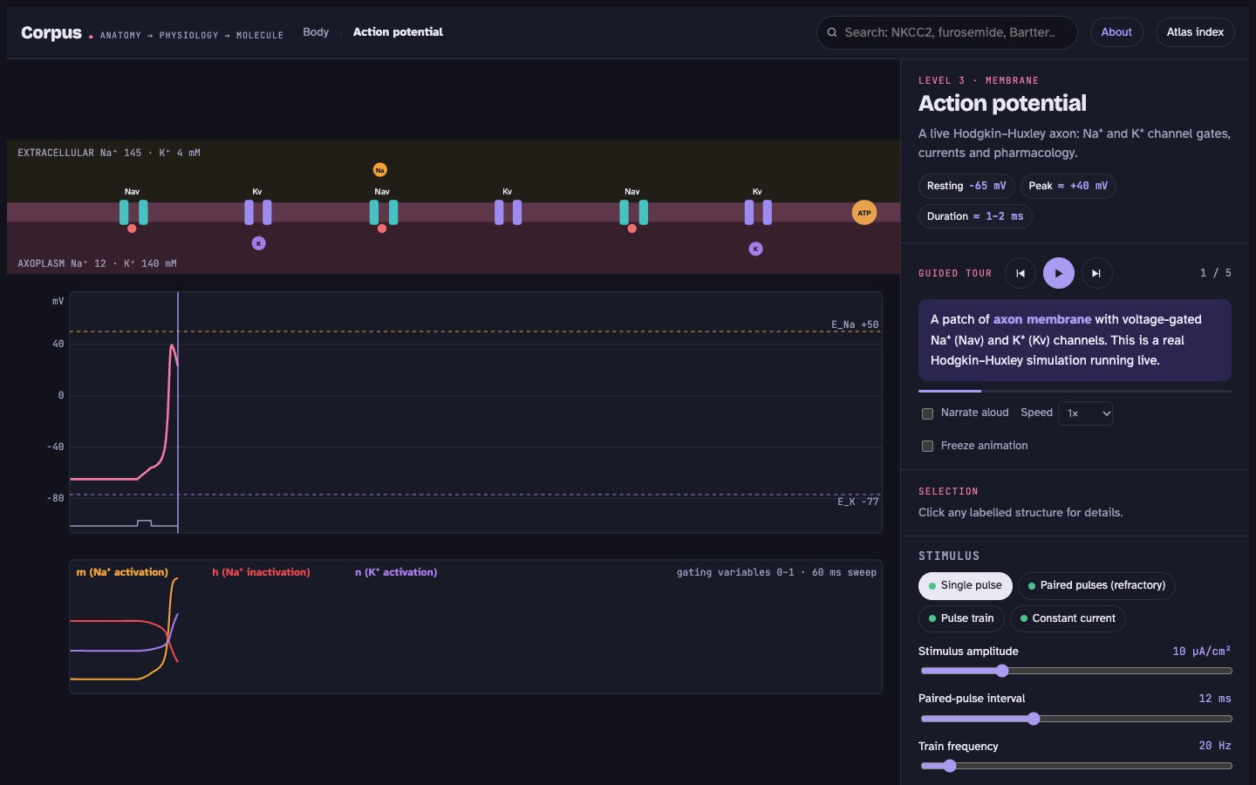This screenshot has height=785, width=1256.
Task: Click the rightmost Nav channel
Action: tap(634, 212)
